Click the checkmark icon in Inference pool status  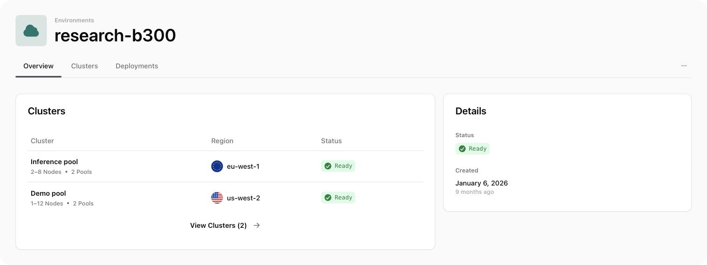pos(328,166)
